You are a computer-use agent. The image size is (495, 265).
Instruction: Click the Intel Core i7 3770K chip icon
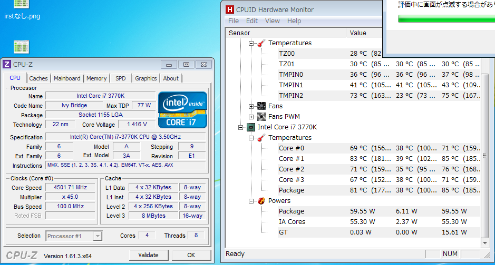coord(250,127)
